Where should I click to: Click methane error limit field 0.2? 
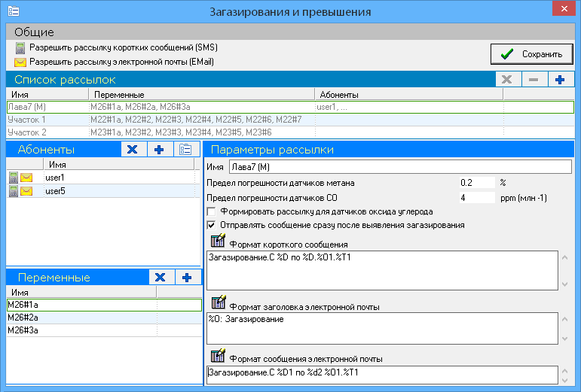tap(477, 183)
